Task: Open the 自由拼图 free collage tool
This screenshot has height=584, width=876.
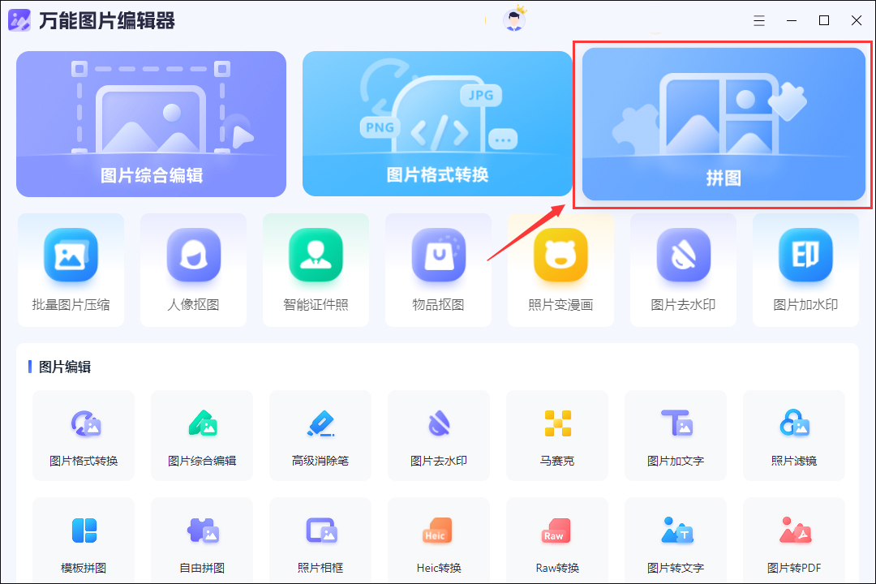Action: point(202,539)
